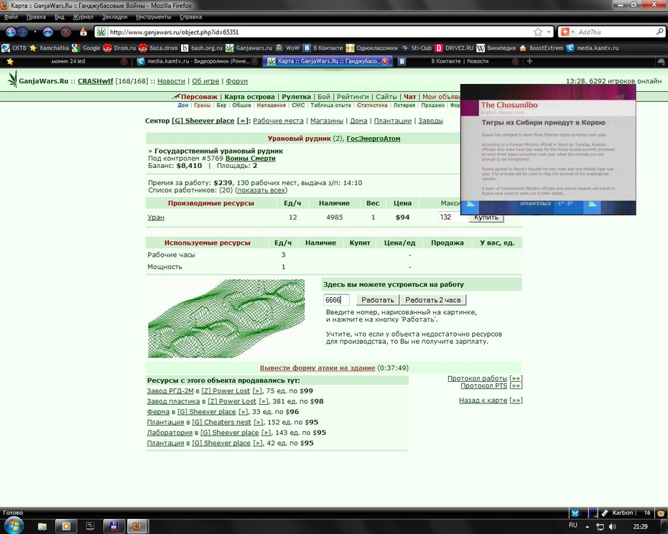
Task: Stop loading with the red stop icon
Action: click(x=65, y=32)
